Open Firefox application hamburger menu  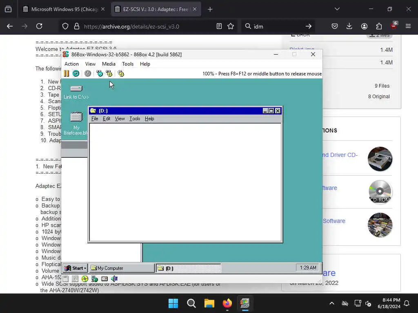click(x=408, y=26)
